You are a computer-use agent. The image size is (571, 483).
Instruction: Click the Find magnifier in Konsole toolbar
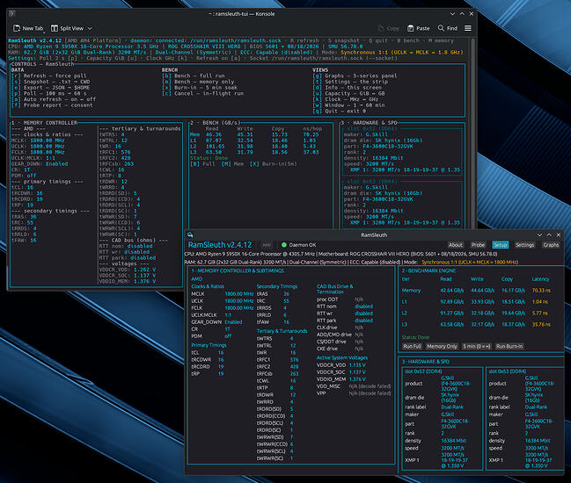point(441,28)
